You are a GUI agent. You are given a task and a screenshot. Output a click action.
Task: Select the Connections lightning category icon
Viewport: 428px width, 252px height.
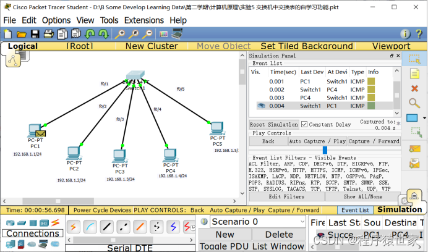tap(55, 223)
